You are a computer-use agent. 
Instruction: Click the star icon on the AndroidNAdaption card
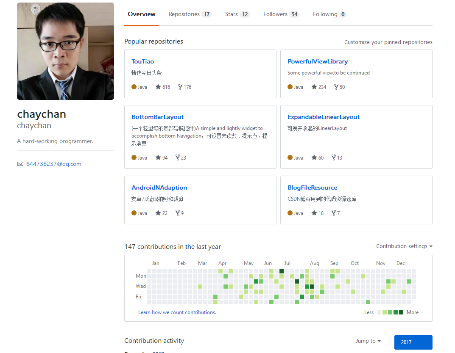[x=158, y=213]
